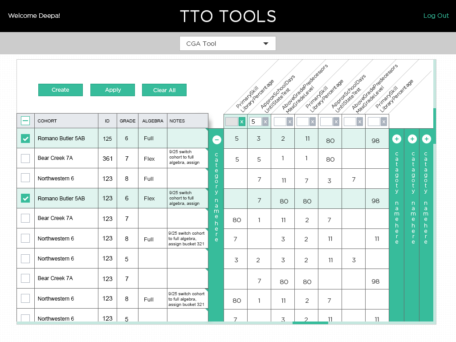Click the Clear All button
This screenshot has height=342, width=456.
tap(164, 90)
